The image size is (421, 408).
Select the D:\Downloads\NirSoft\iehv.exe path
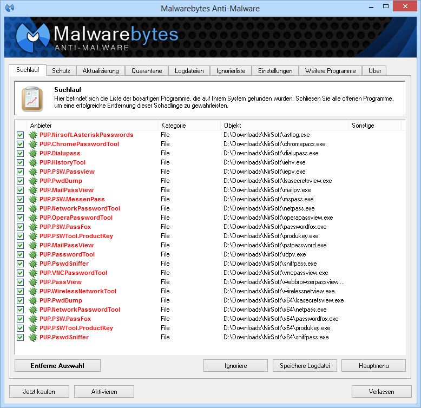tap(265, 162)
